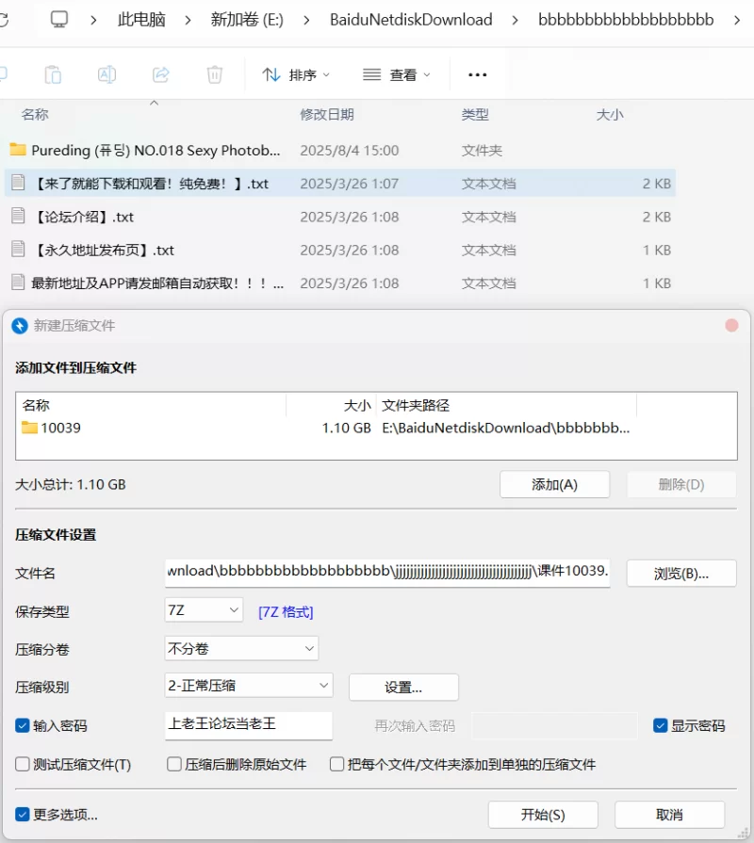The width and height of the screenshot is (754, 843).
Task: Sort by the 修改日期 column header
Action: click(327, 115)
